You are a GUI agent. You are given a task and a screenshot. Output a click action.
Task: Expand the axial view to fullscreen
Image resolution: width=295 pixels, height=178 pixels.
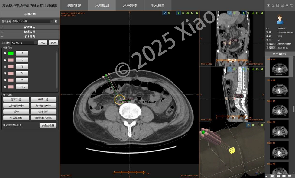point(169,13)
